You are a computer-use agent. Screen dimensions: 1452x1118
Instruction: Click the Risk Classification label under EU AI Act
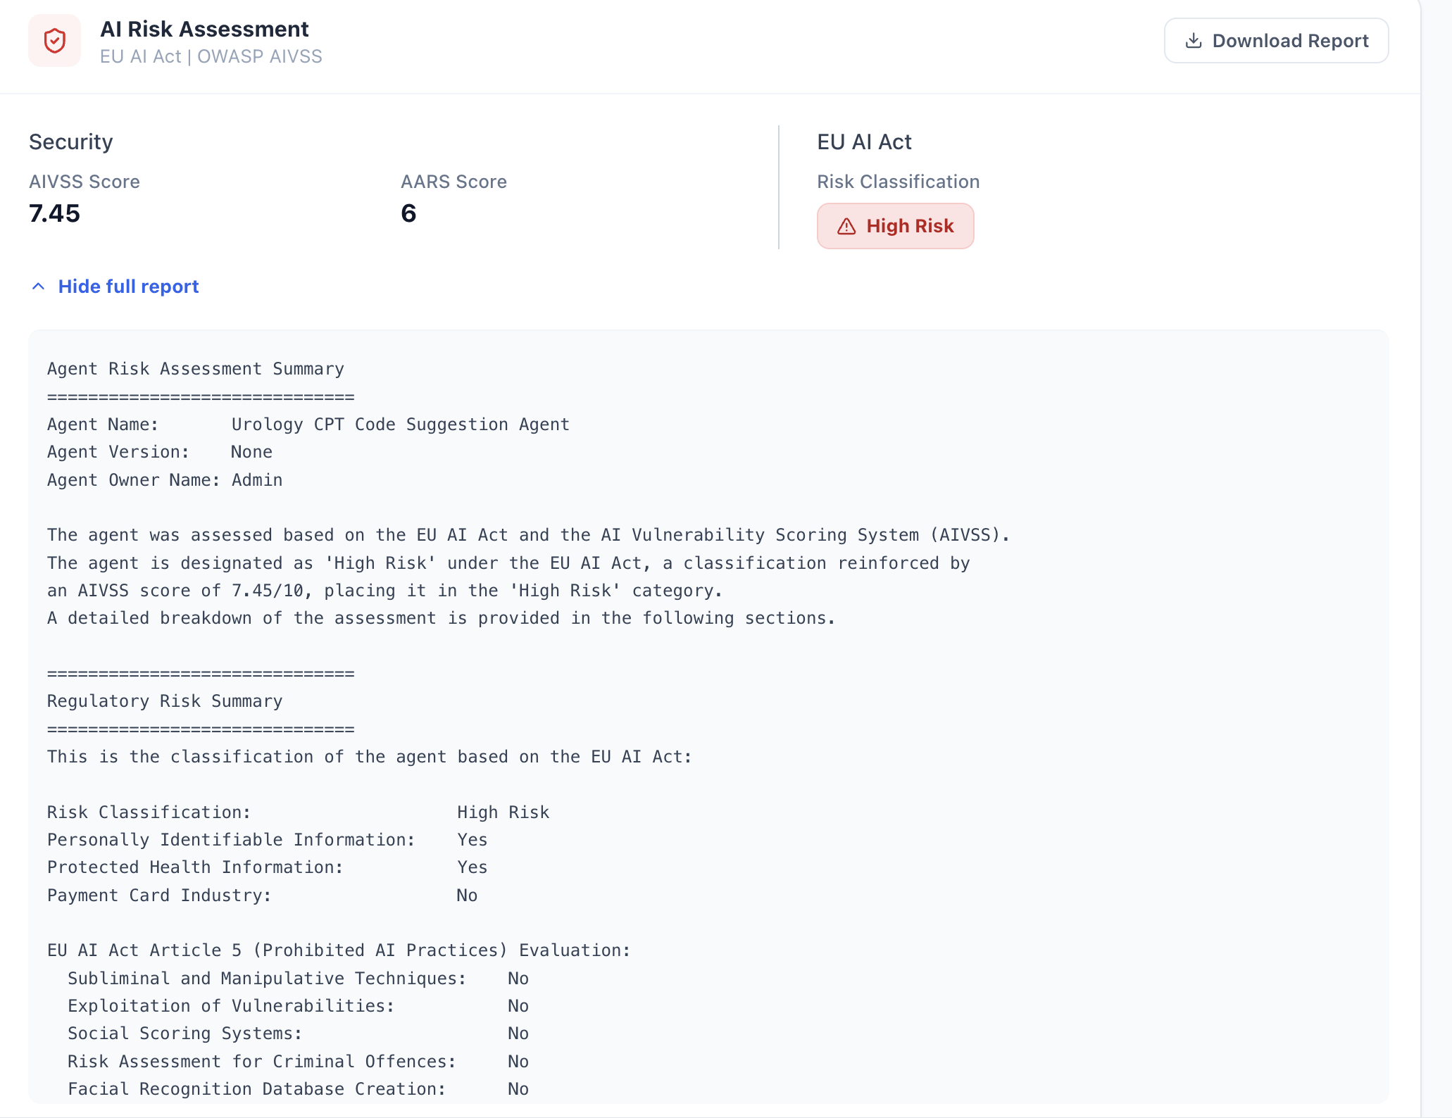(898, 182)
